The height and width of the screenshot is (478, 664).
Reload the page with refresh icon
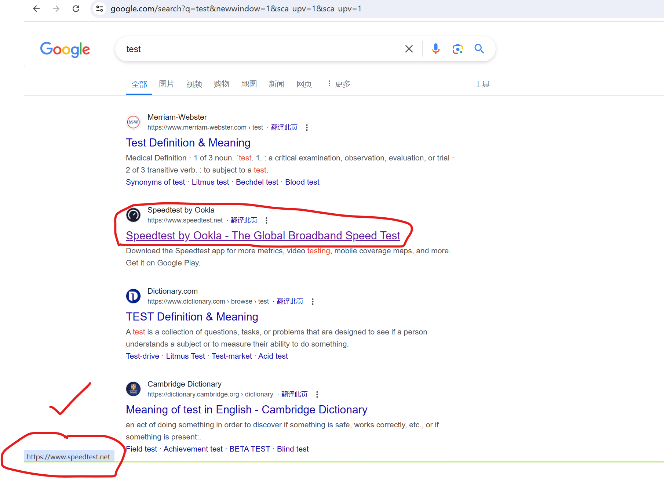(76, 9)
